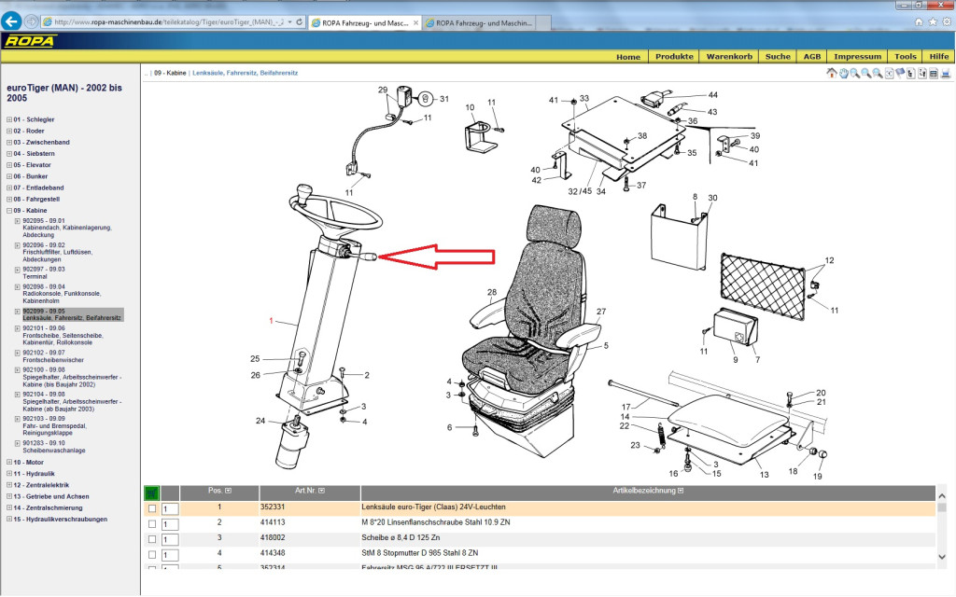
Task: Click the blue flag icon in toolbar
Action: click(900, 73)
